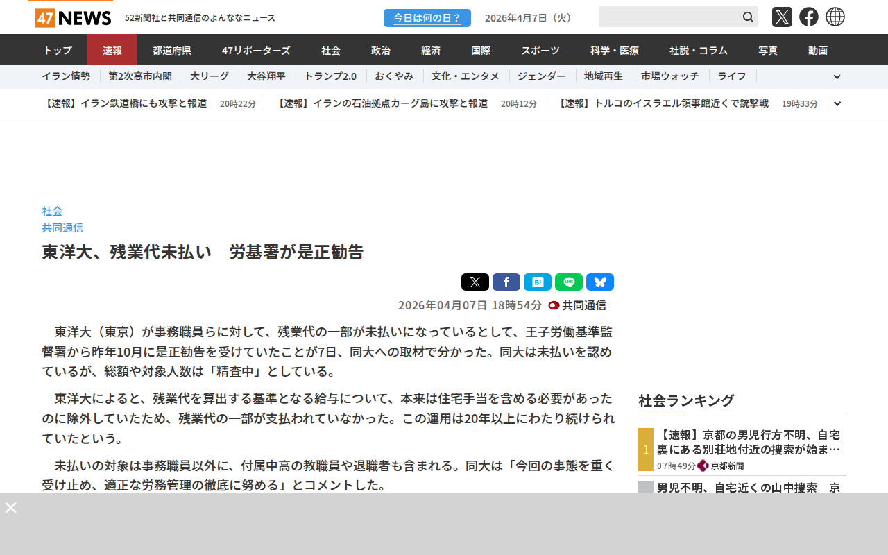Viewport: 888px width, 555px height.
Task: Select the 大谷翔平 topic link
Action: (266, 76)
